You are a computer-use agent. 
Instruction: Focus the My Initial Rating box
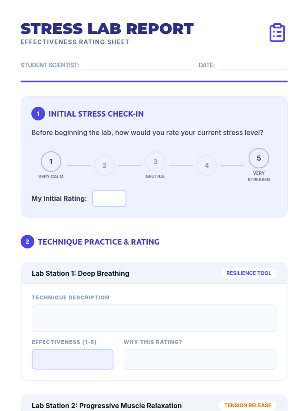point(109,198)
